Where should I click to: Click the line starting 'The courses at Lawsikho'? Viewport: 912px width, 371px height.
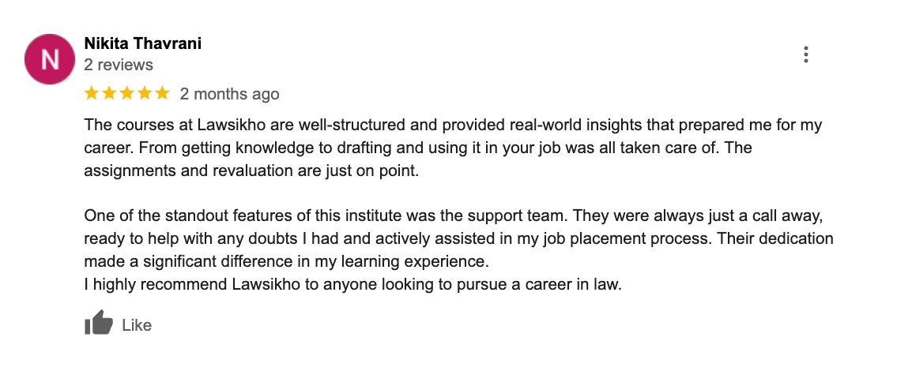click(453, 126)
